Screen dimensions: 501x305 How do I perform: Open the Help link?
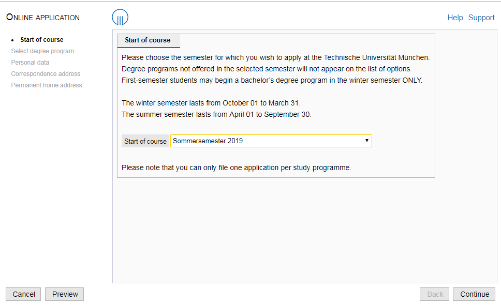pyautogui.click(x=455, y=18)
